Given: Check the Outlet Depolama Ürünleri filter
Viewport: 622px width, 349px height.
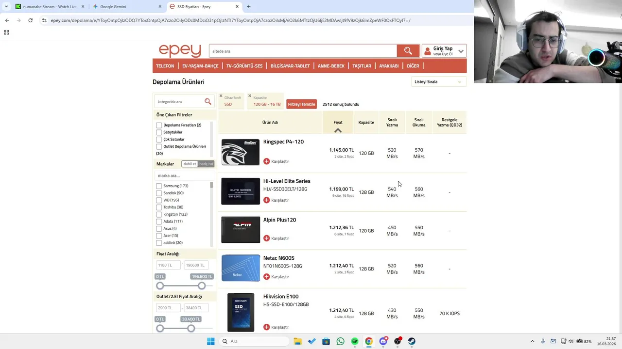Looking at the screenshot, I should point(159,146).
